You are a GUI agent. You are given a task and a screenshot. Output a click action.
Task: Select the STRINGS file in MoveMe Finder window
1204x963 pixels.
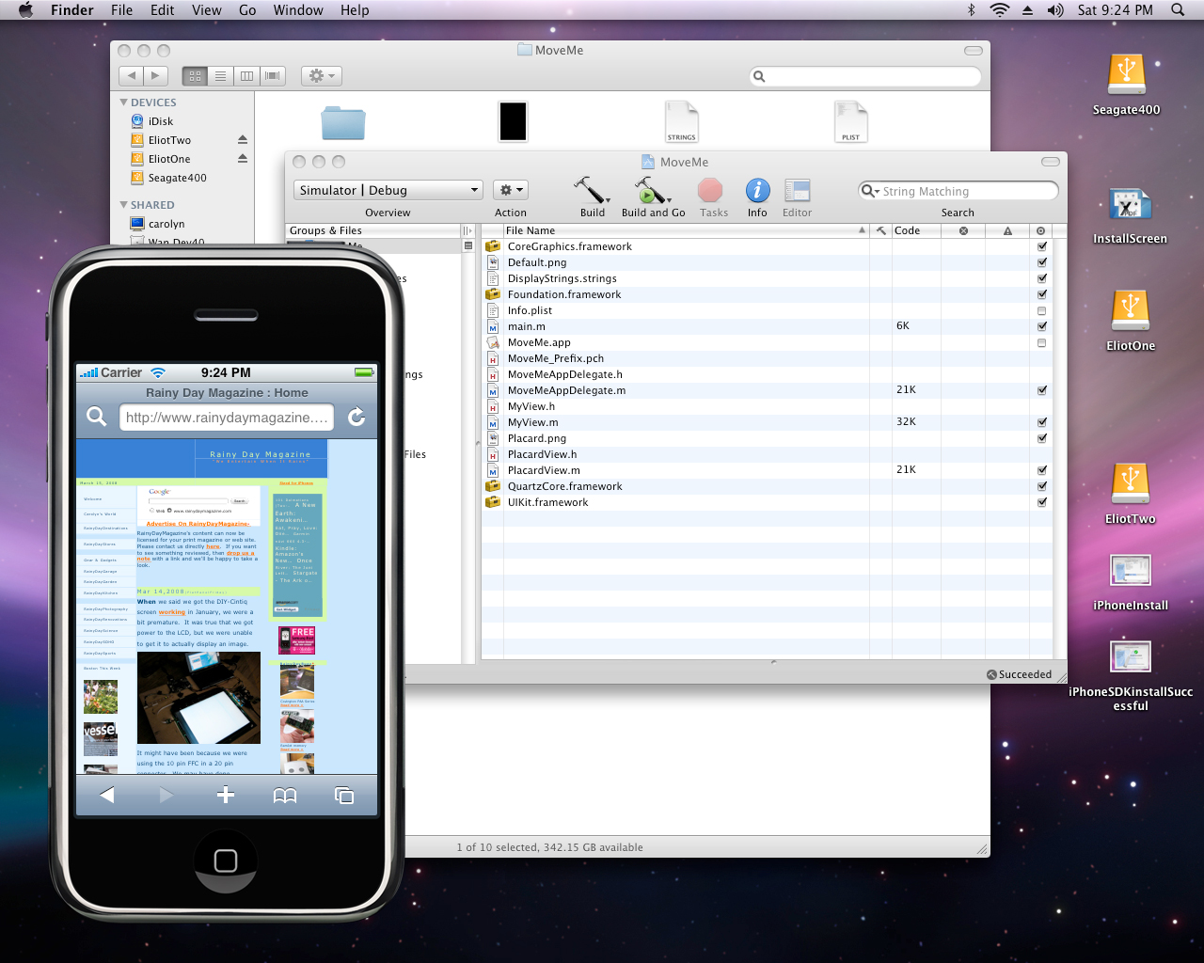click(x=682, y=121)
